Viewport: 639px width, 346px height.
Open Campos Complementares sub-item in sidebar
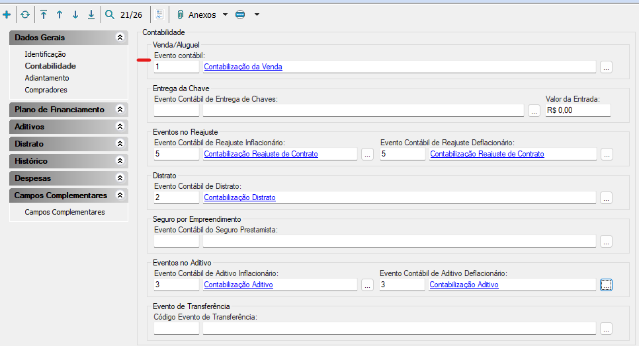click(x=65, y=212)
